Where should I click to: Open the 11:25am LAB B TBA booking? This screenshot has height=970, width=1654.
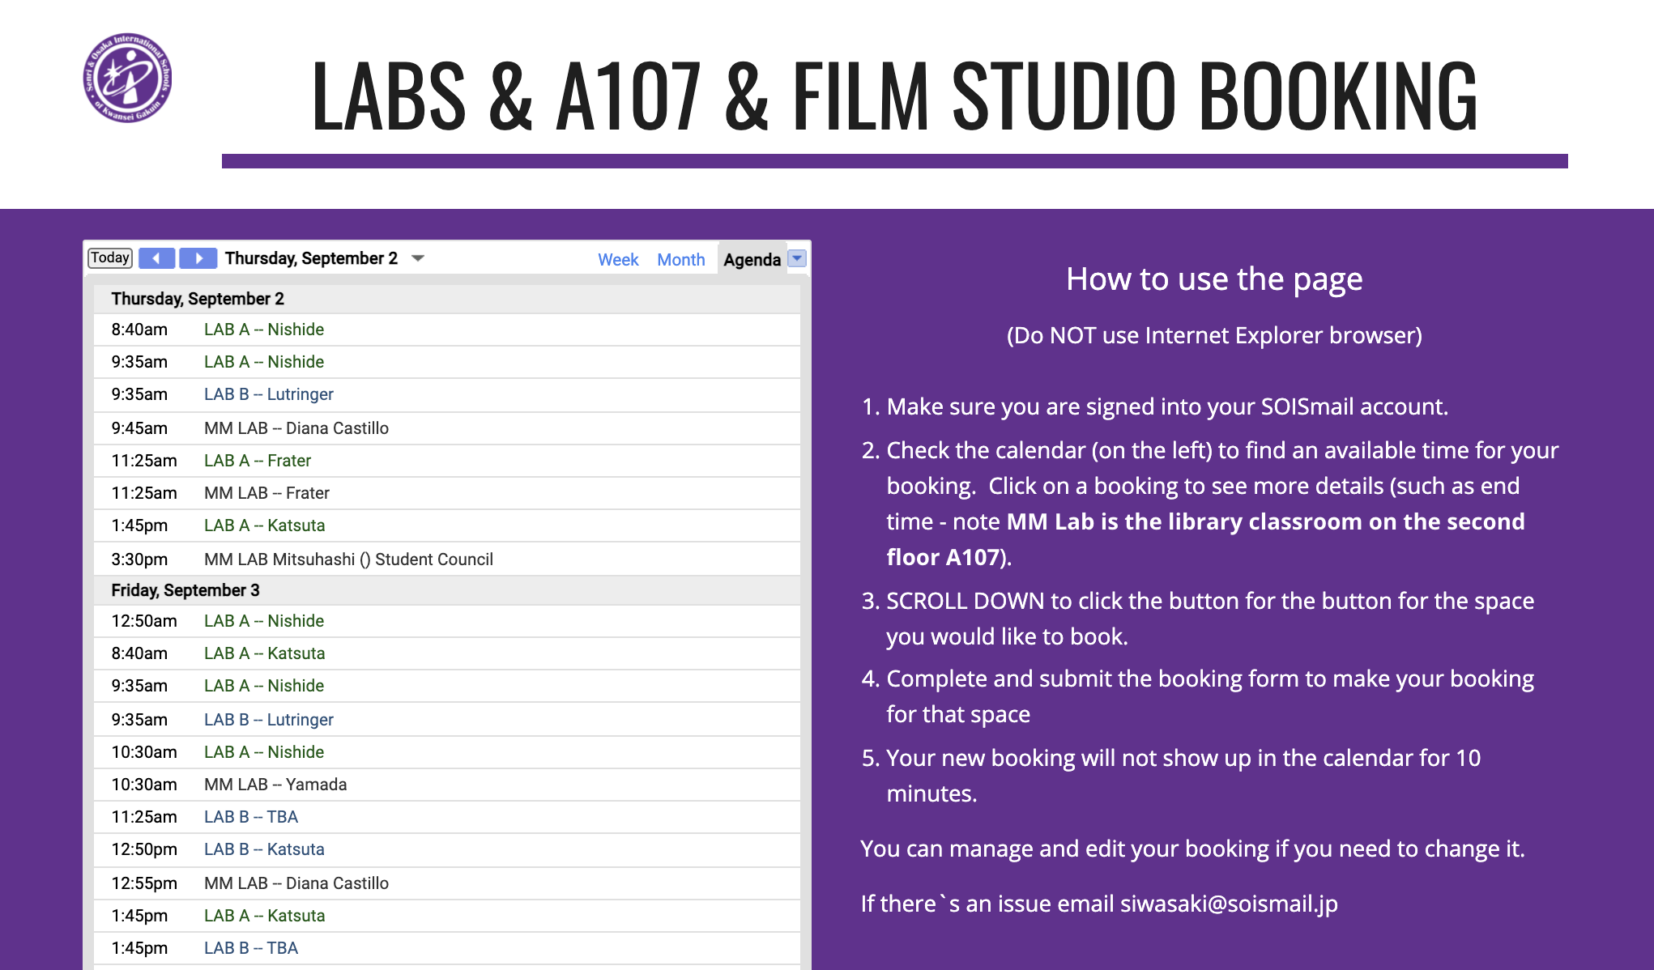coord(251,817)
